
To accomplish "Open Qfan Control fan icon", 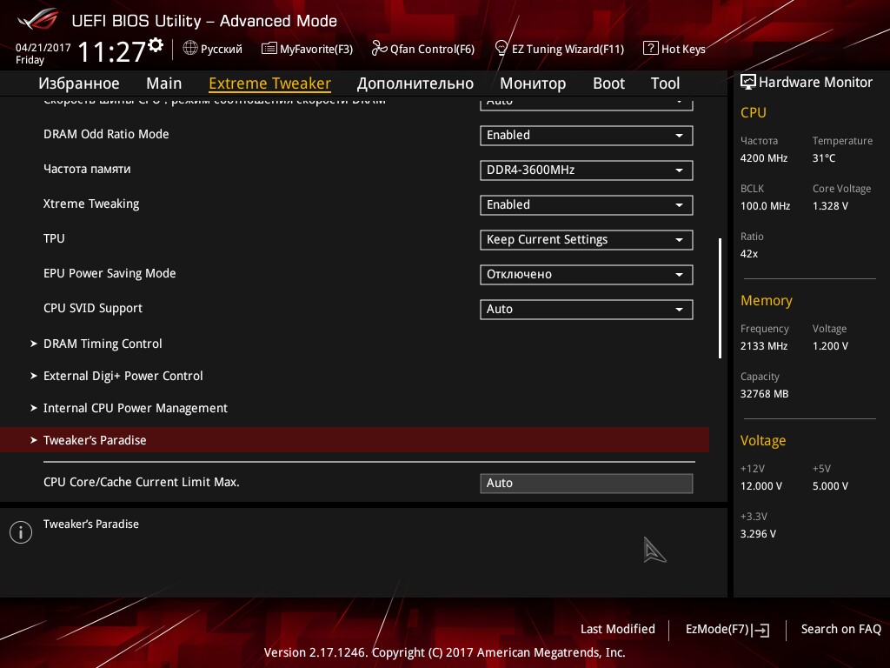I will pos(379,49).
